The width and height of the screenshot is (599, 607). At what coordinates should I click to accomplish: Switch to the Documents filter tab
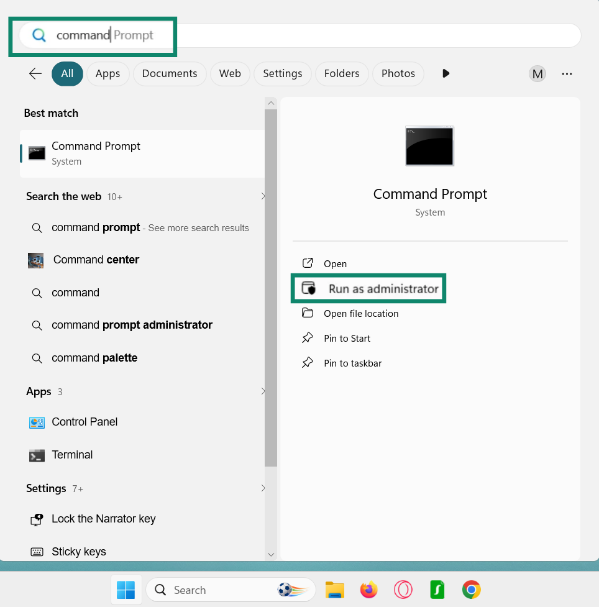pos(170,73)
